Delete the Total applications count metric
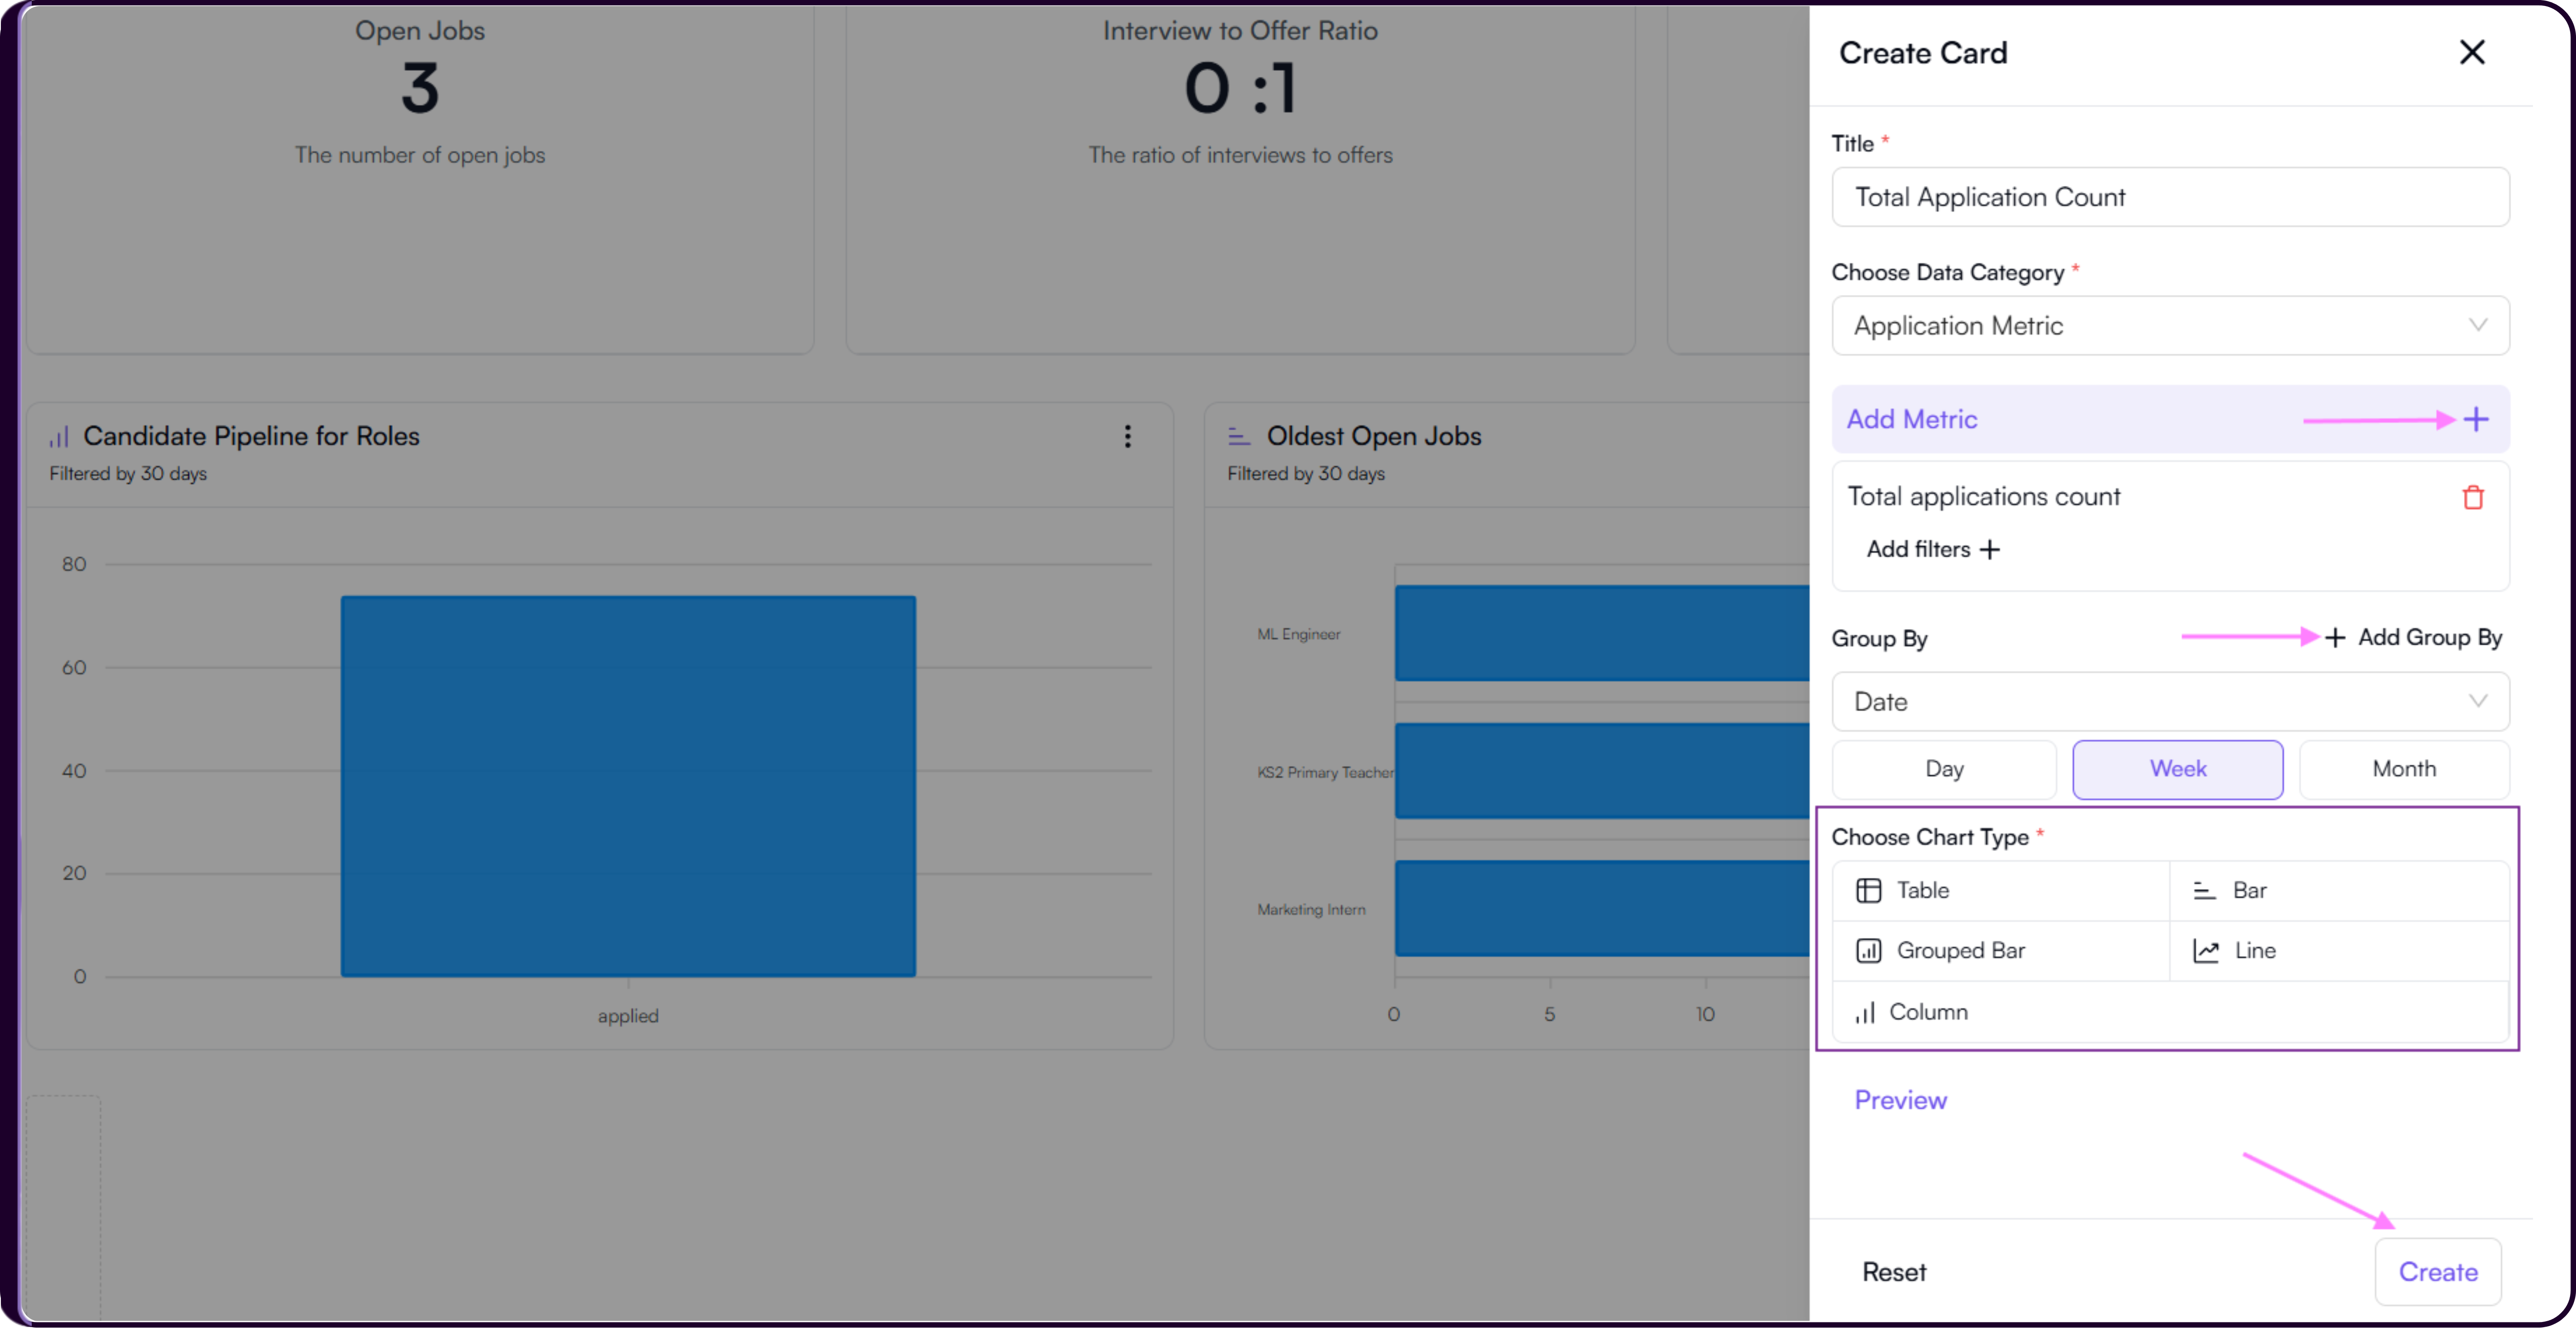The height and width of the screenshot is (1328, 2576). (2472, 497)
